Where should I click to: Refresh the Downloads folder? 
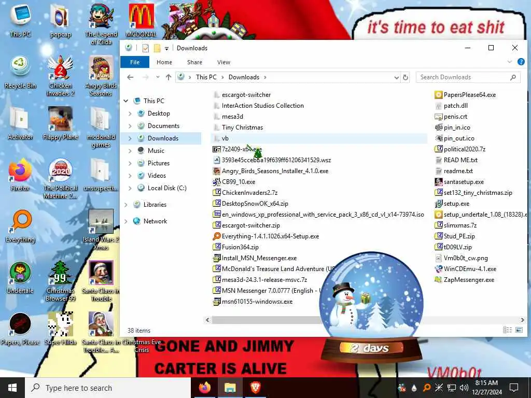[406, 78]
